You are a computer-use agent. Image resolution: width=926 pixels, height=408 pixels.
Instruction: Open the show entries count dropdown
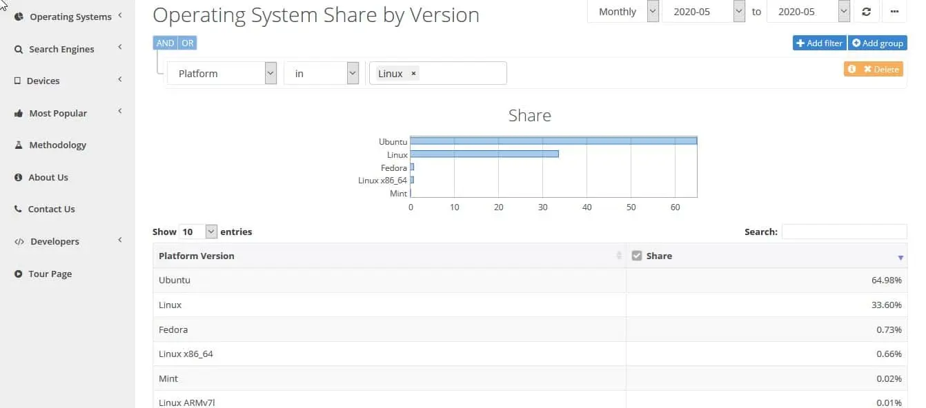pos(198,232)
